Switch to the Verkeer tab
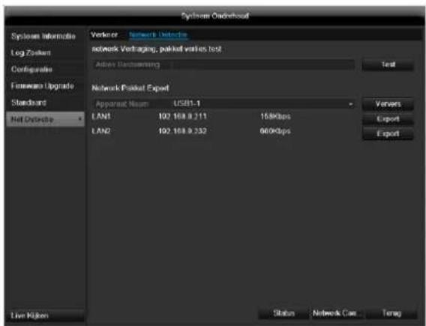Screen dimensions: 426x326 click(104, 34)
